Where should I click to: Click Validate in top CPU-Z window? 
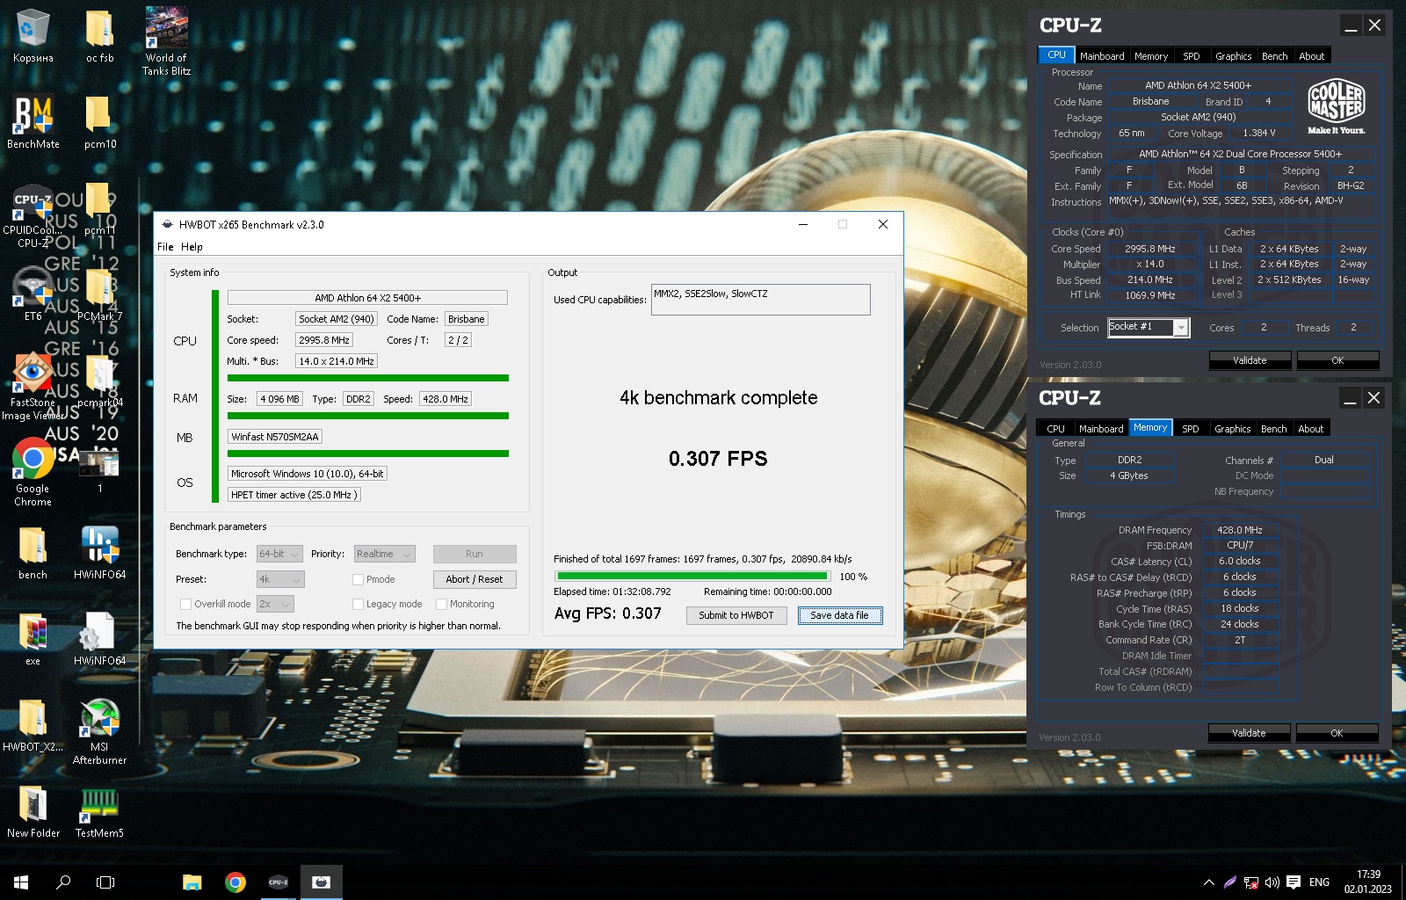1250,360
